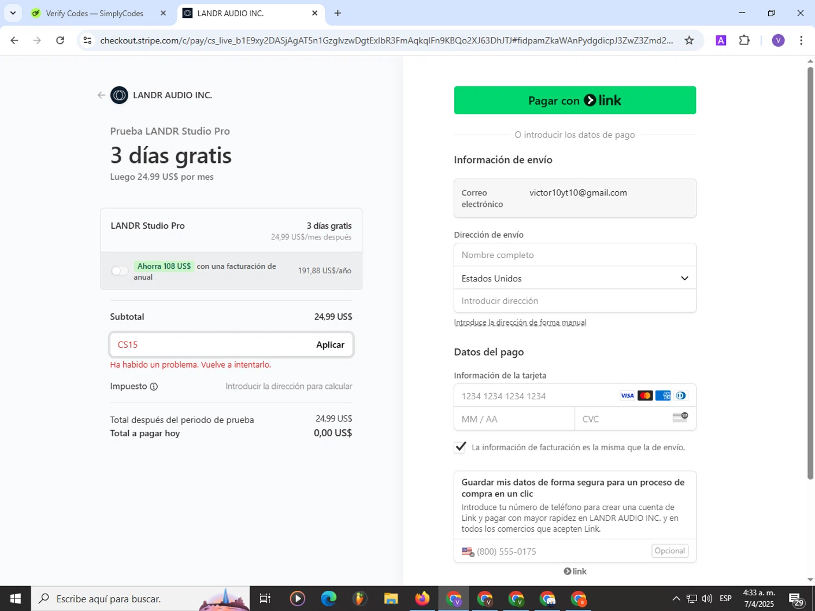815x611 pixels.
Task: Open the Windows Start menu
Action: coord(15,599)
